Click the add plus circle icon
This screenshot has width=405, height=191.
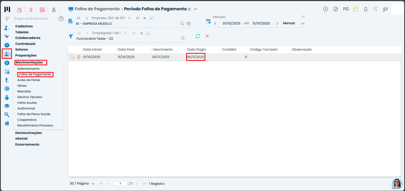click(326, 9)
